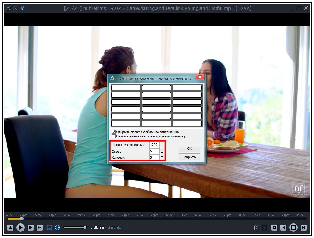Click the eject/open file icon

pos(10,228)
